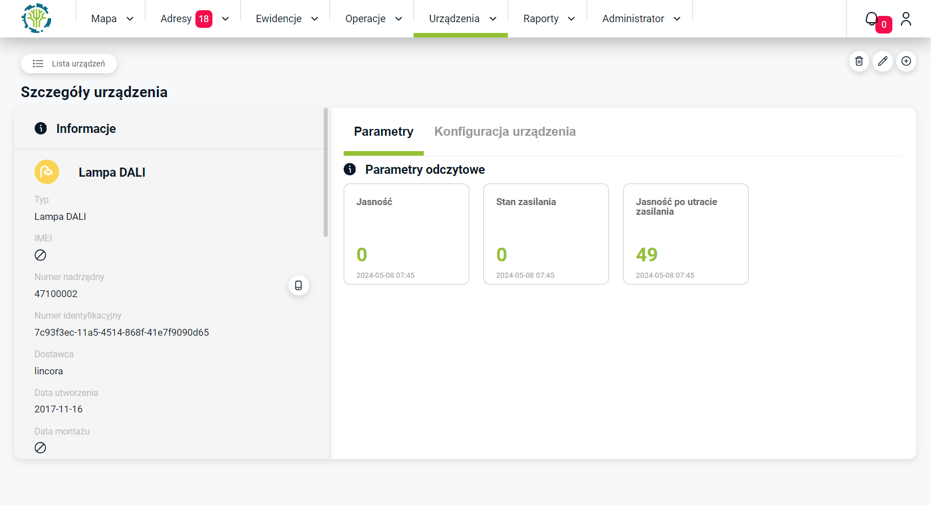Open the Operacje menu
This screenshot has width=931, height=505.
(373, 19)
